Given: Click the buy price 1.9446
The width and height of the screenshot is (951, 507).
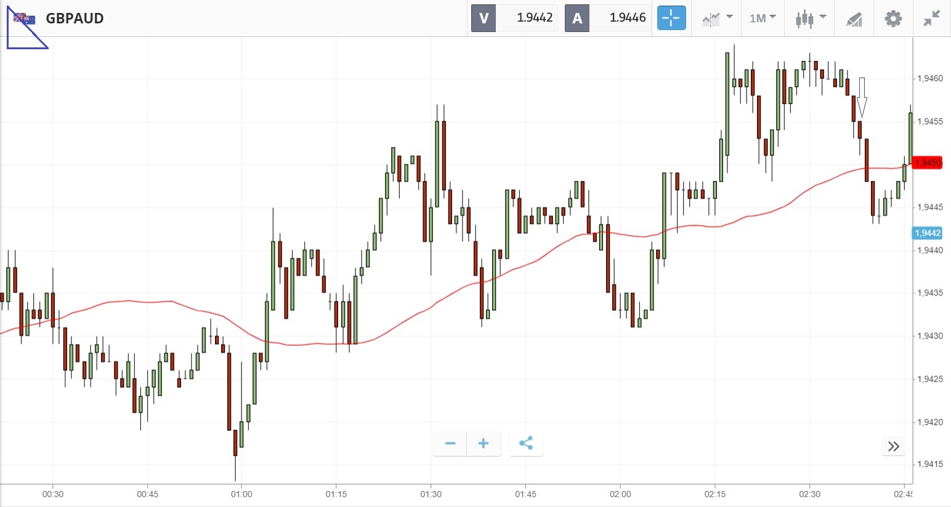Looking at the screenshot, I should 627,18.
